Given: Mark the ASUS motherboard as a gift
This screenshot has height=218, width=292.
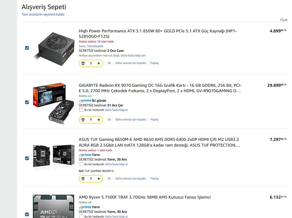Looking at the screenshot, I should tap(81, 164).
